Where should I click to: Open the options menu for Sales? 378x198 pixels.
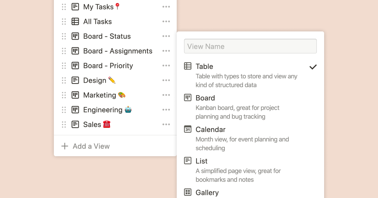coord(166,124)
